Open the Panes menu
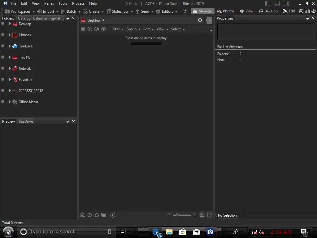The width and height of the screenshot is (317, 238). (49, 3)
